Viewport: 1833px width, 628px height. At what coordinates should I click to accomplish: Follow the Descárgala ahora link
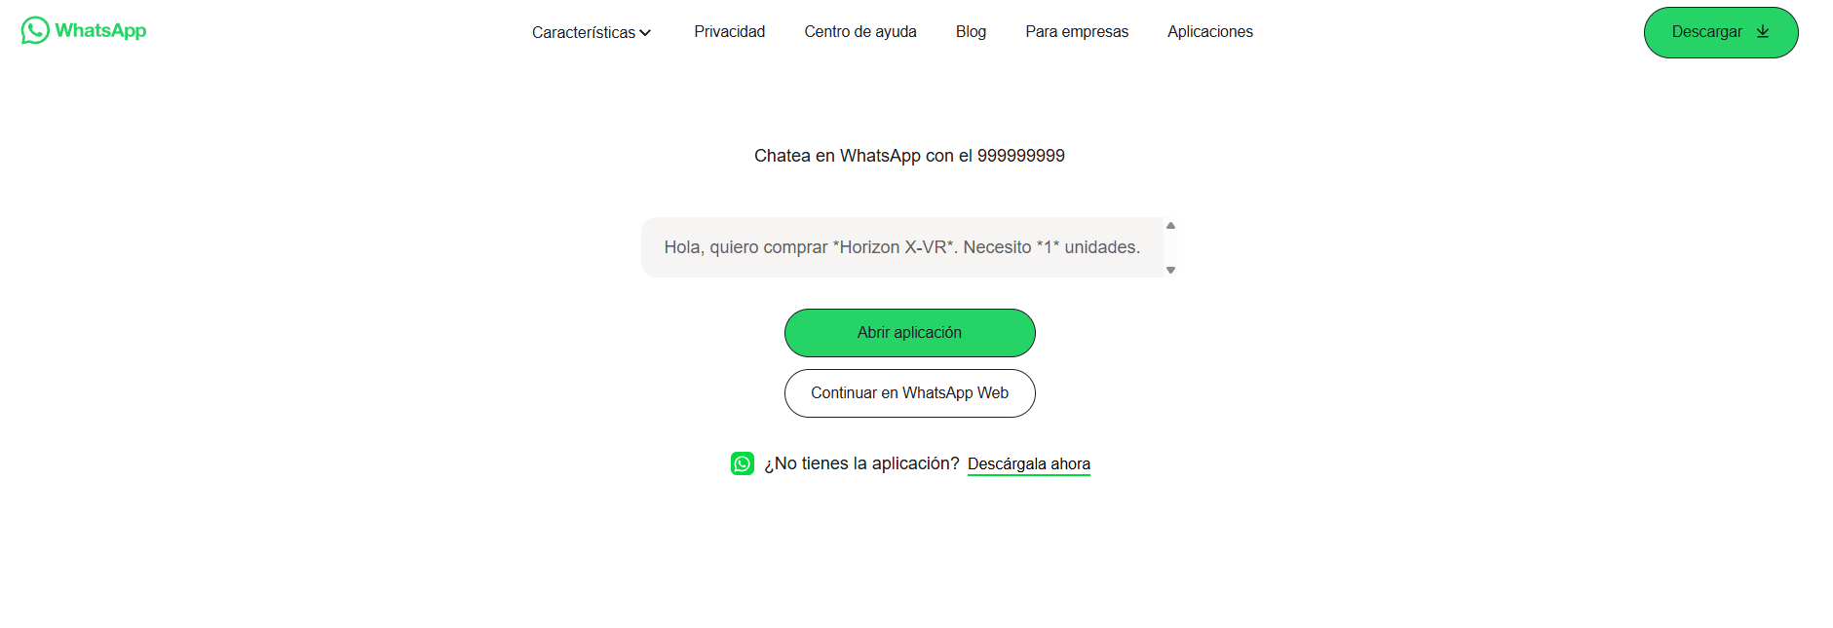point(1029,464)
